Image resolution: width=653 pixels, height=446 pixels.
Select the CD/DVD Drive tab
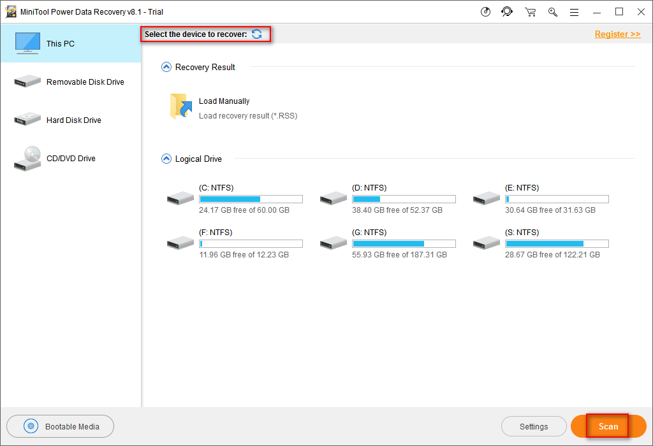(x=71, y=159)
